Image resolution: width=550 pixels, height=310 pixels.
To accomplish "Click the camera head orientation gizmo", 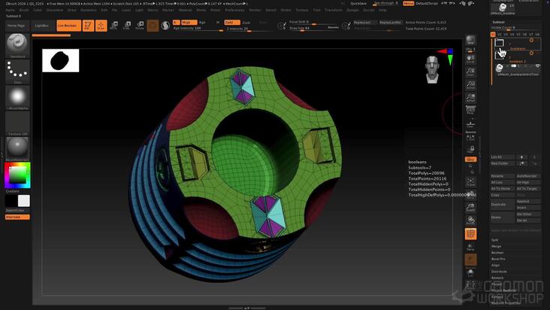I will 432,69.
